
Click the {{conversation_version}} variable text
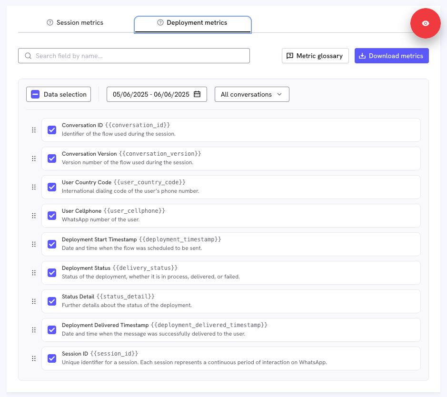(x=160, y=154)
